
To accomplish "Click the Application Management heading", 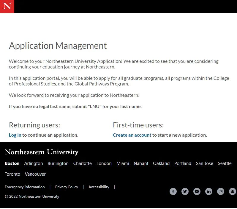I will (58, 46).
